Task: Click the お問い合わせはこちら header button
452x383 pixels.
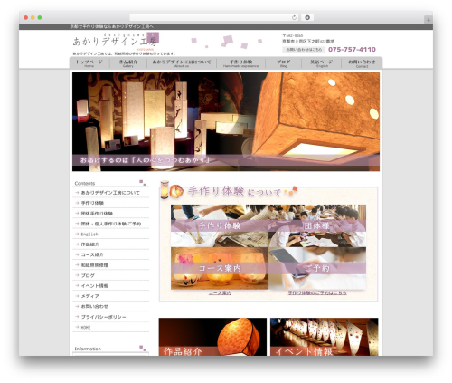Action: [304, 50]
